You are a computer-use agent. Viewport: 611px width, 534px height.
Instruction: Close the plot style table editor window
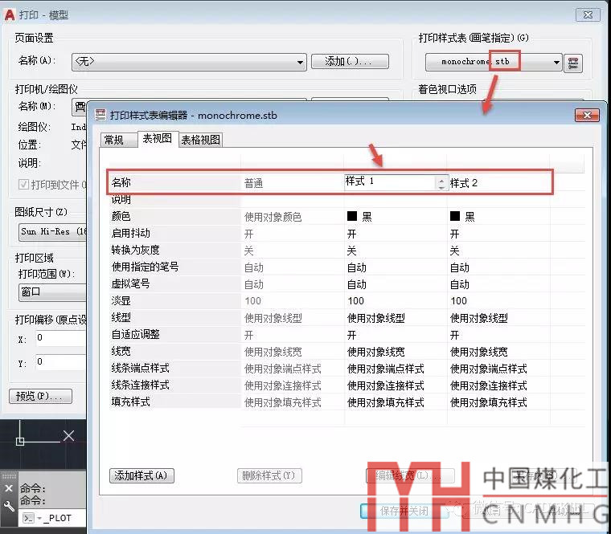pyautogui.click(x=587, y=115)
